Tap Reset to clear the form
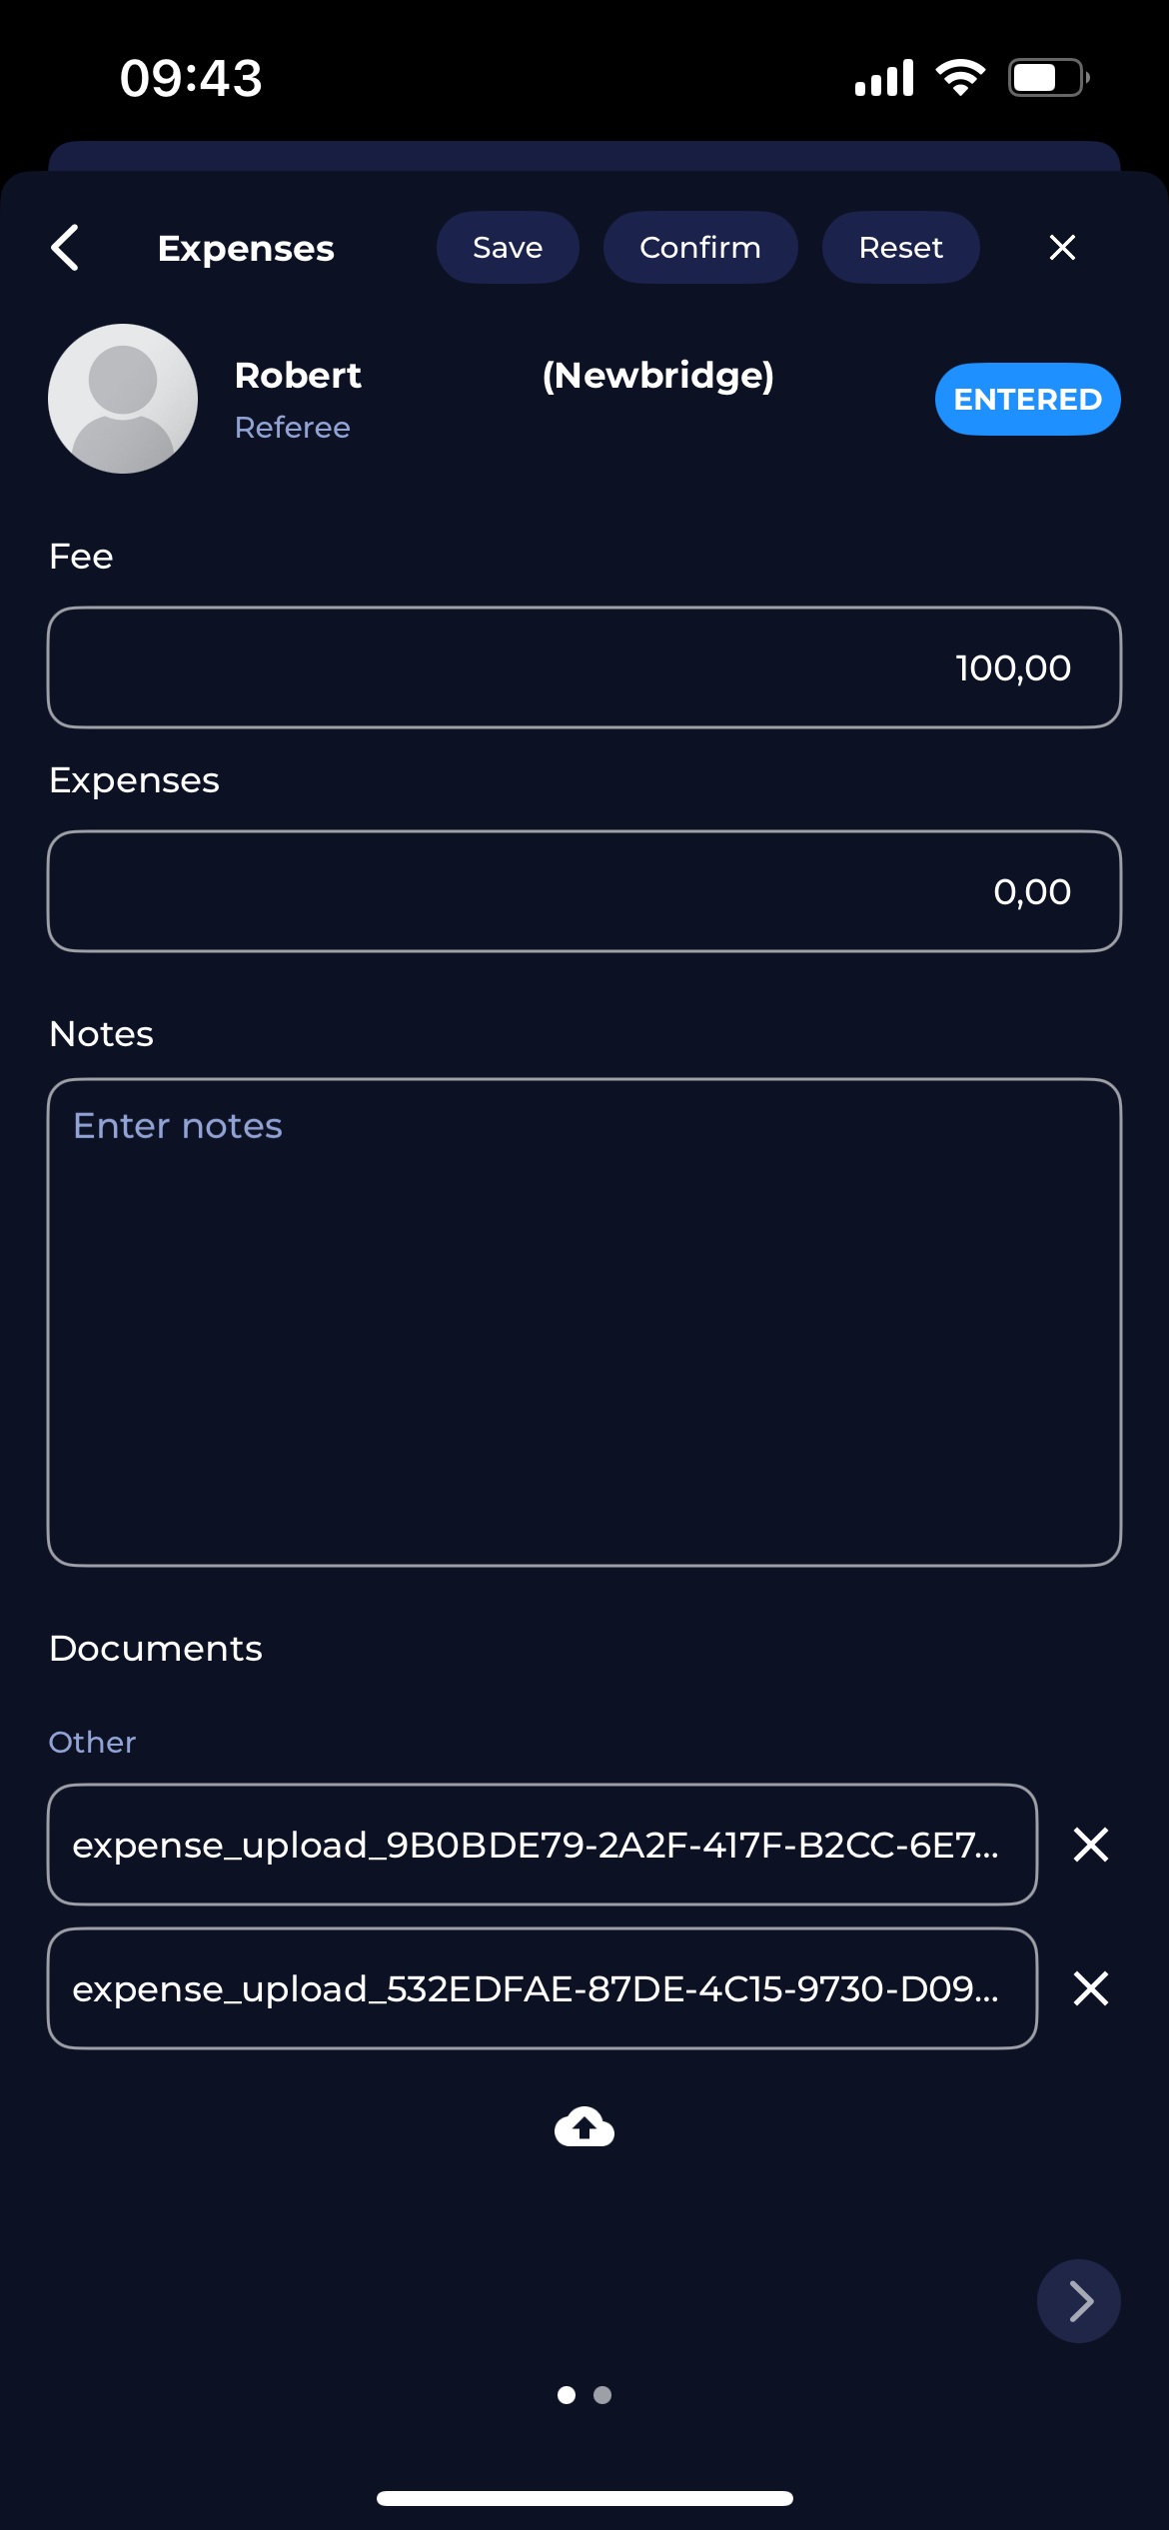The width and height of the screenshot is (1169, 2530). (x=900, y=248)
